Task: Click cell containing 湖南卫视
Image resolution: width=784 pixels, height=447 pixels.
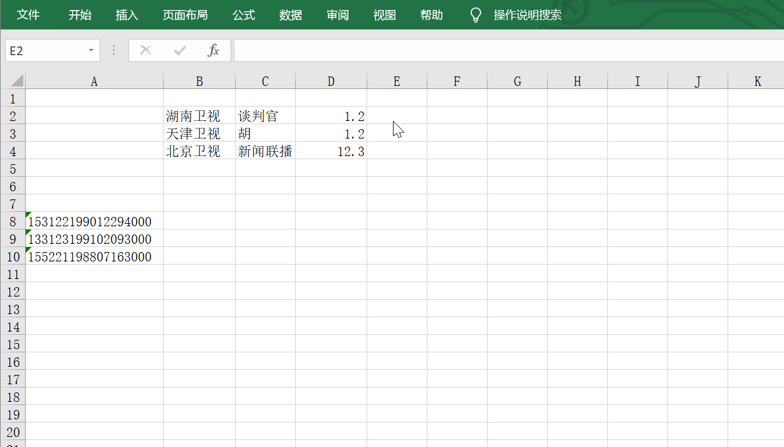Action: [199, 116]
